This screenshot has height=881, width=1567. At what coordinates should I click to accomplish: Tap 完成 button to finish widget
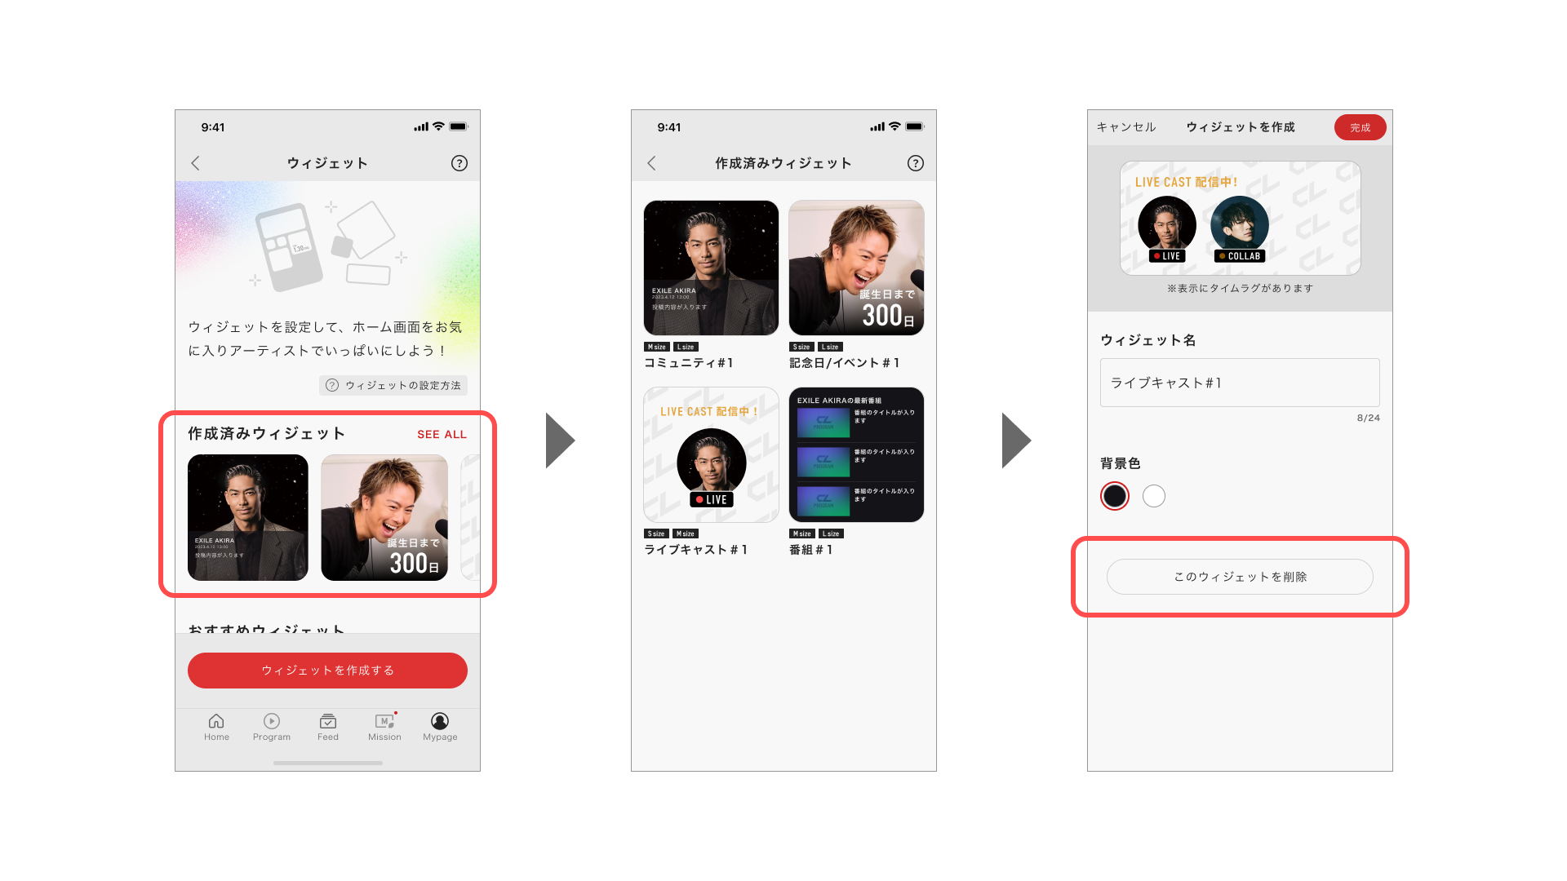tap(1360, 127)
